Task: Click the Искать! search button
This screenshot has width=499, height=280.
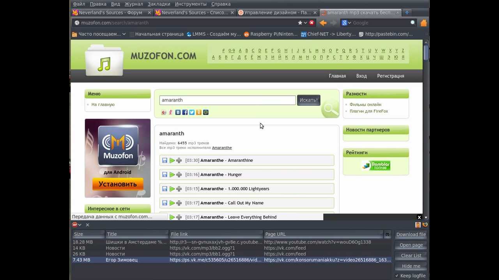Action: pos(308,100)
